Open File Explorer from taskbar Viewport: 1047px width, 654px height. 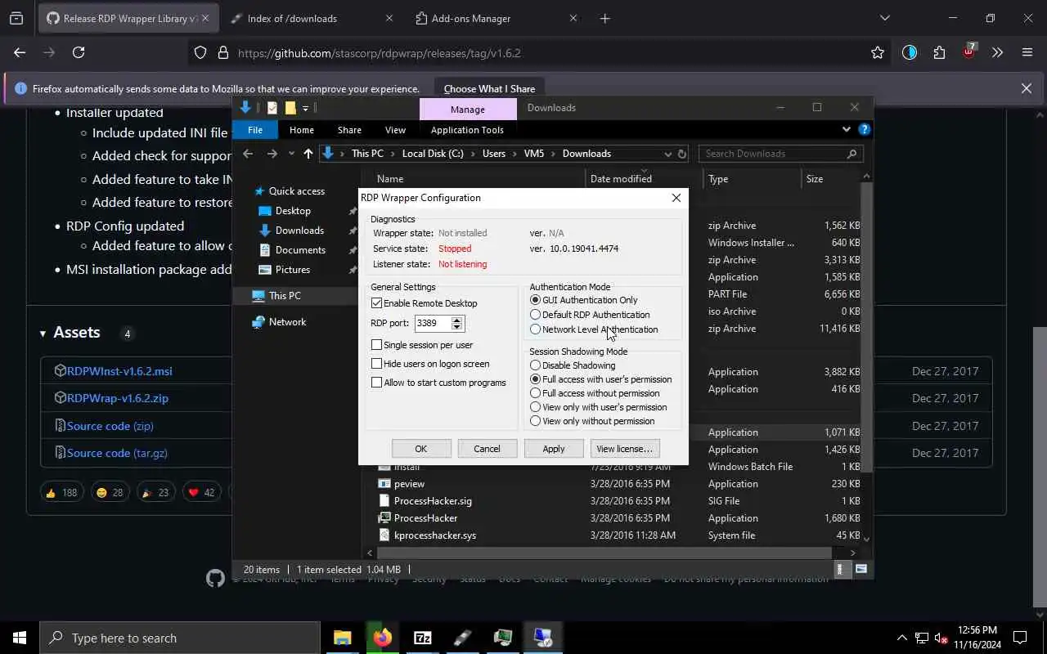tap(342, 638)
